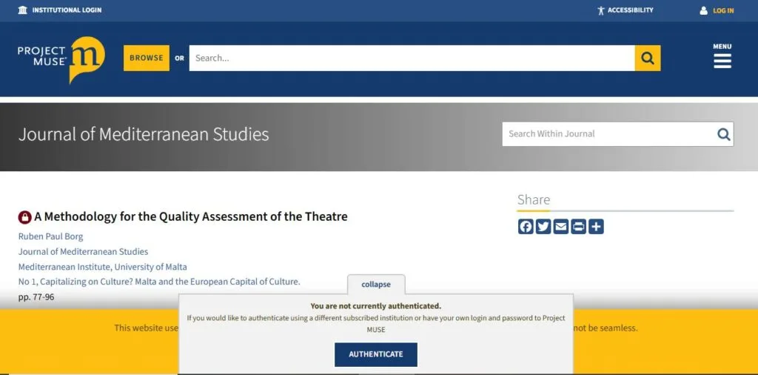
Task: Focus the main search input field
Action: pyautogui.click(x=412, y=59)
